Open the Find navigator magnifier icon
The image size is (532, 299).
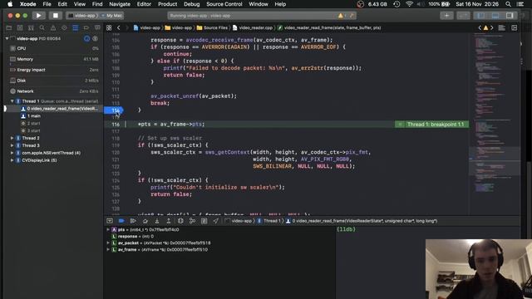coord(42,27)
